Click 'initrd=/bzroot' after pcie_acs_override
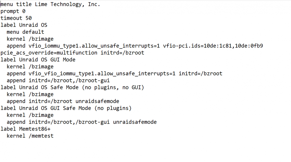The image size is (291, 162). 122,53
